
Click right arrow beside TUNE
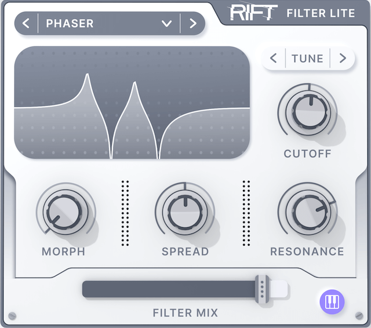[x=343, y=58]
